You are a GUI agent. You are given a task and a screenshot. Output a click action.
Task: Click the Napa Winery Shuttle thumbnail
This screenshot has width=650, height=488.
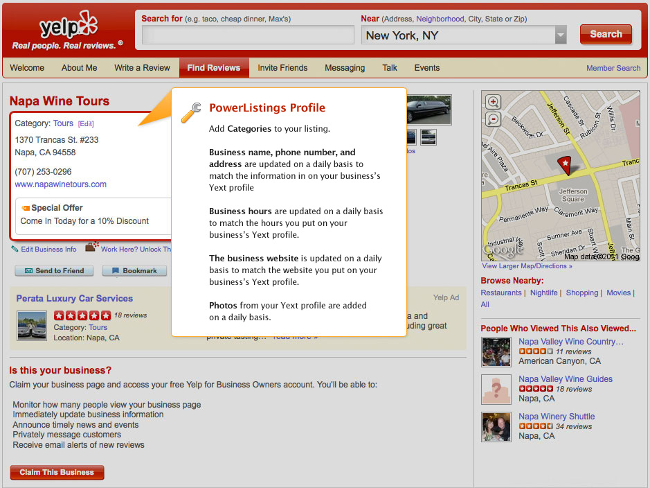point(496,427)
